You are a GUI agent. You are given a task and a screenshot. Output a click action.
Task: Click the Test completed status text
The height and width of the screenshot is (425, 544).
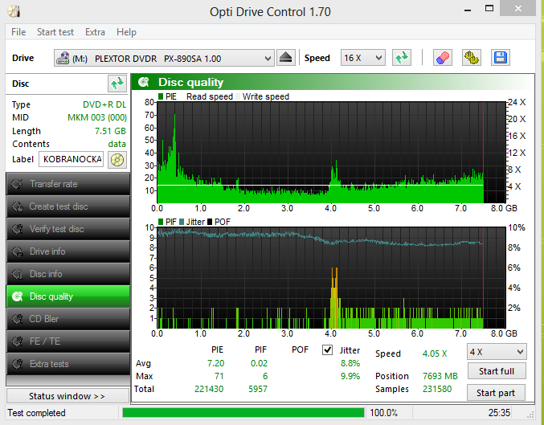[x=36, y=413]
